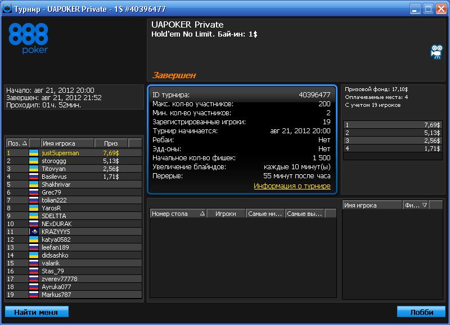Sort by 'Самые ни...' column header
The width and height of the screenshot is (450, 325).
click(265, 214)
